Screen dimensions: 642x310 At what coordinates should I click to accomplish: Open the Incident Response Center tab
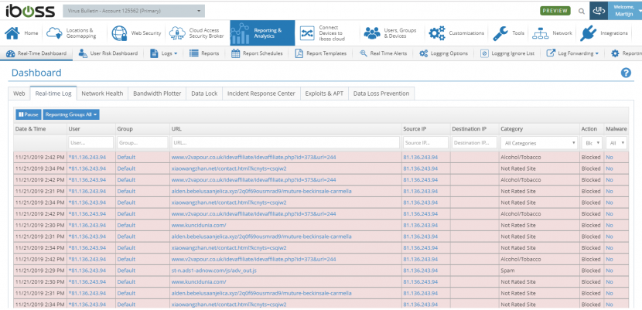(261, 94)
